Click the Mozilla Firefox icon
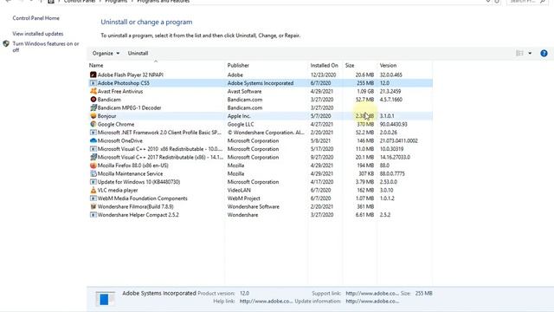 (x=93, y=166)
